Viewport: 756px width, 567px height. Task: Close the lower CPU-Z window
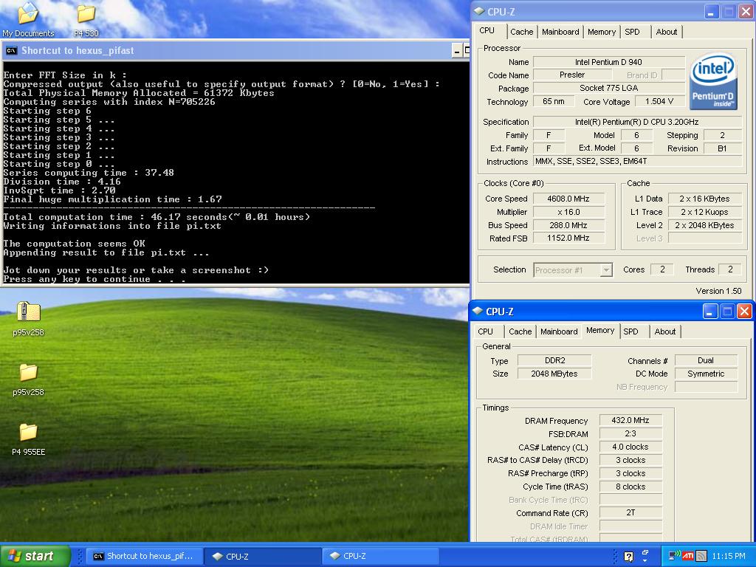(744, 312)
